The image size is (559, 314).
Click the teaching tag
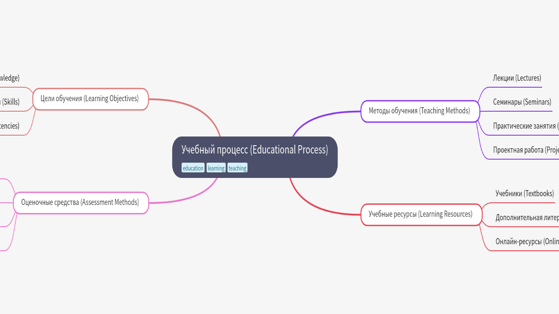coord(238,168)
